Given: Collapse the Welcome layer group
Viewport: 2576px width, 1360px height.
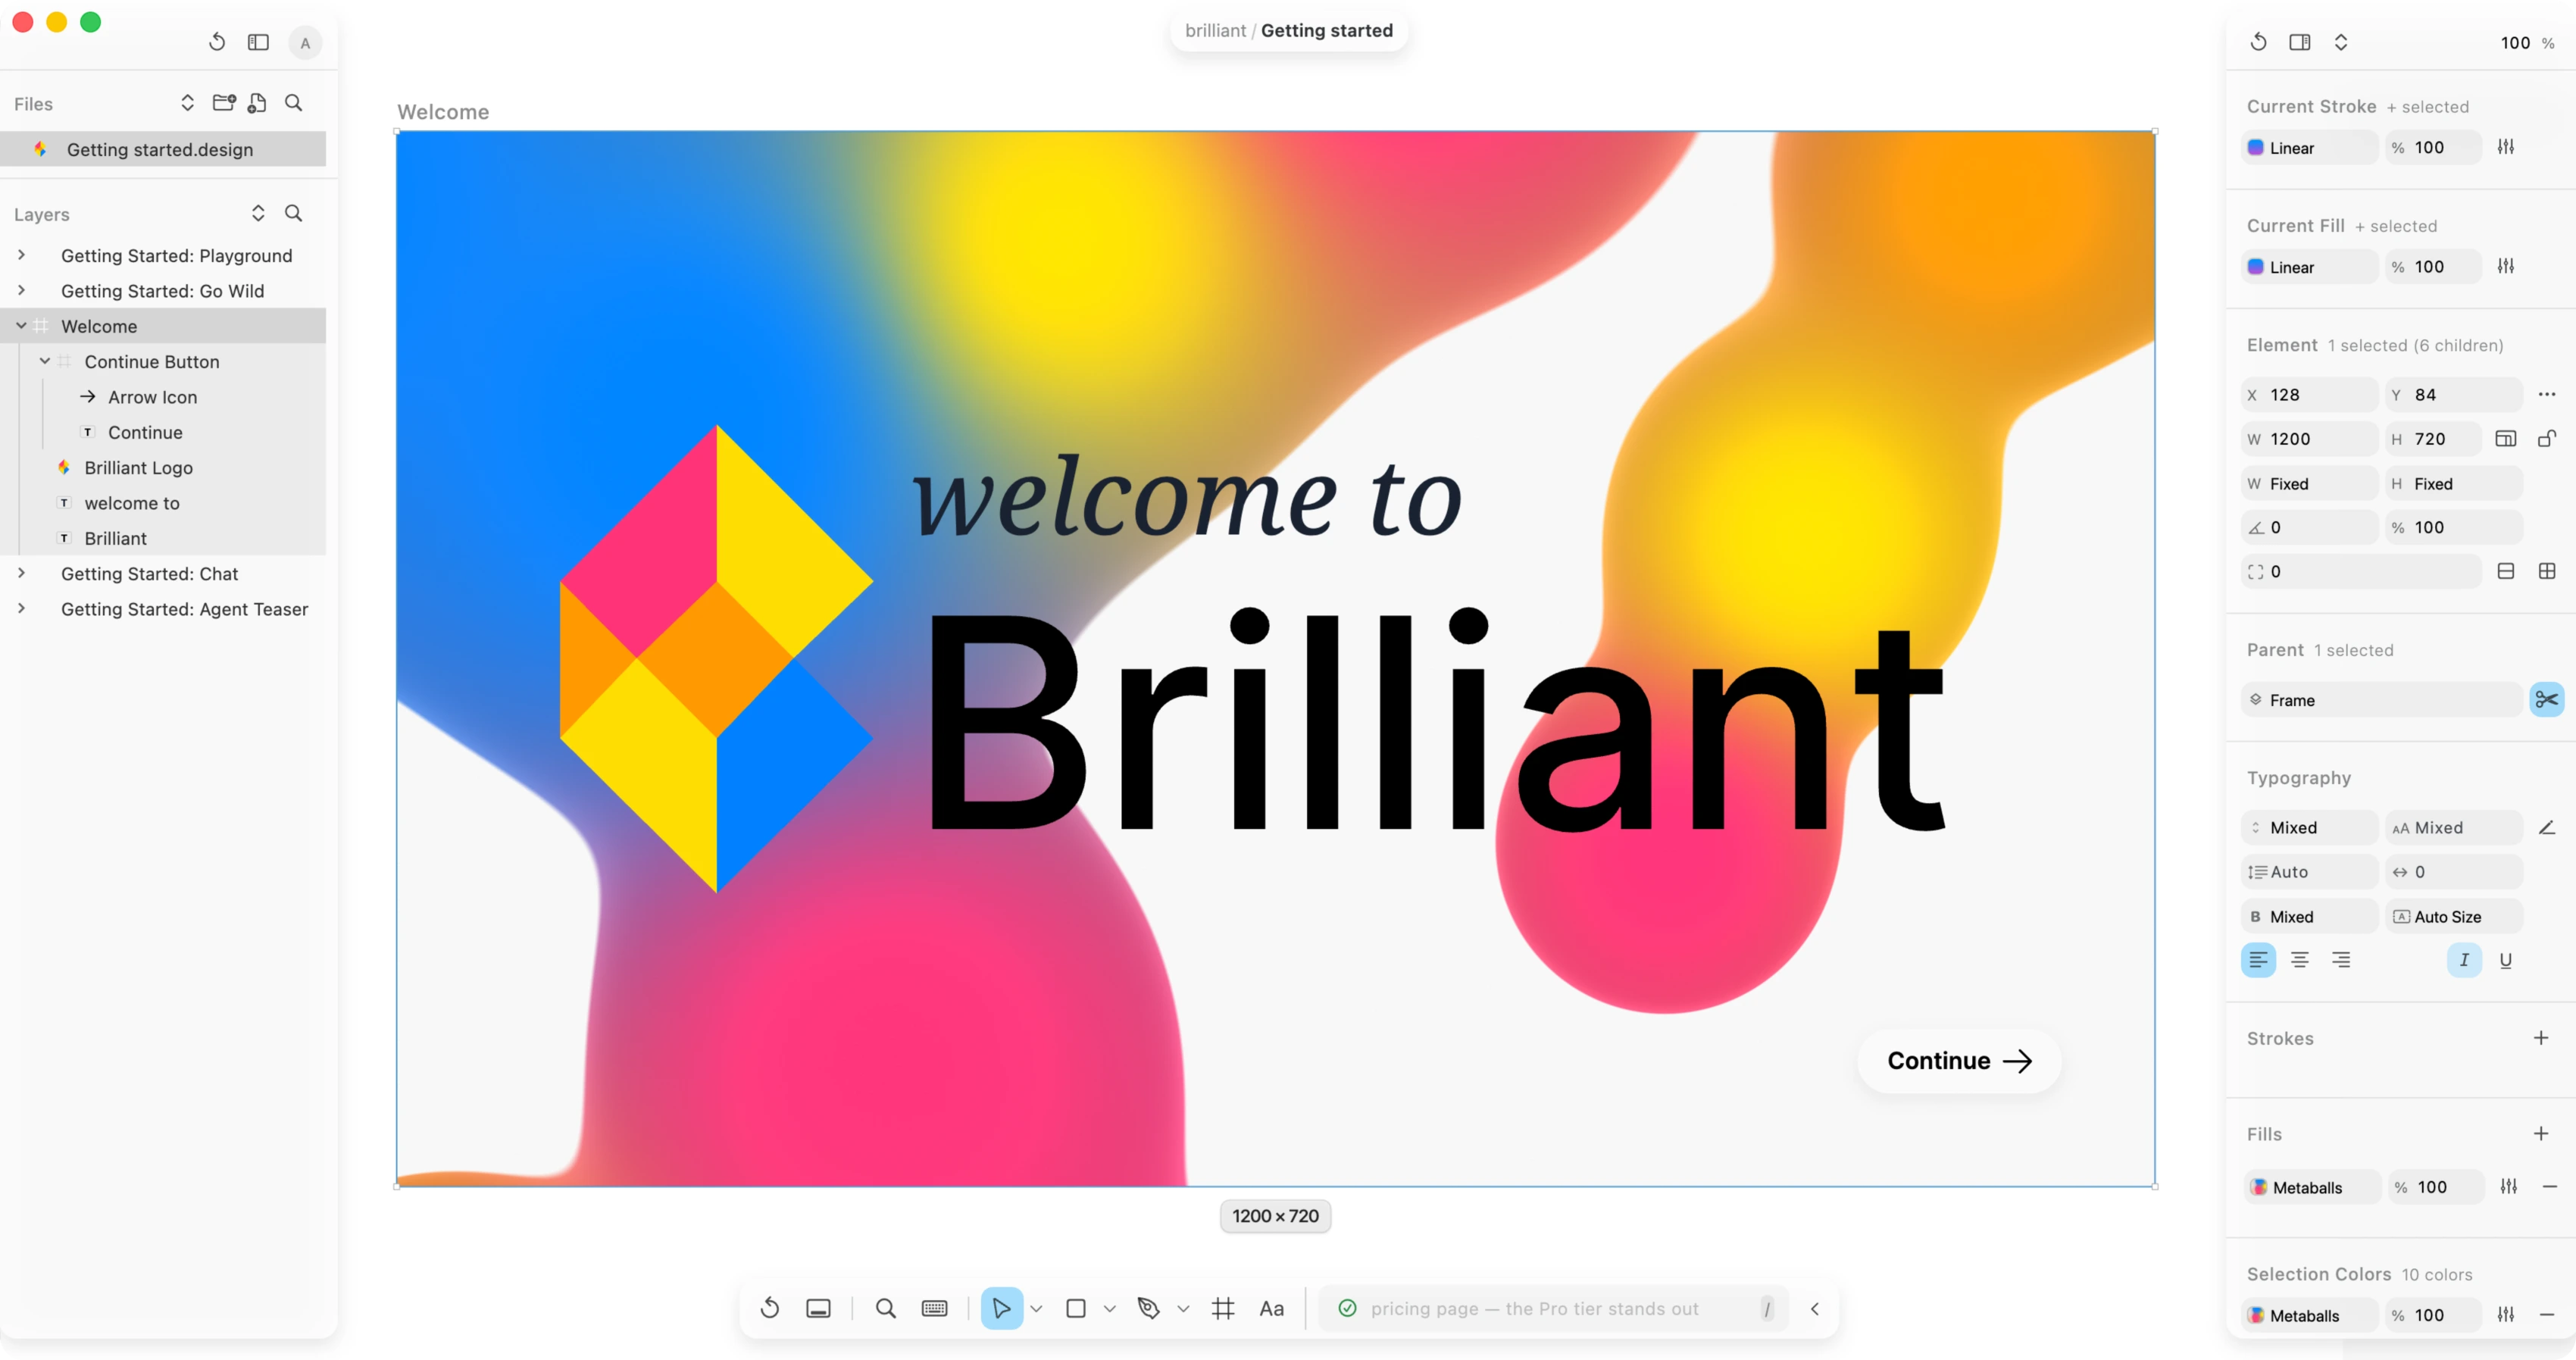Looking at the screenshot, I should [21, 326].
